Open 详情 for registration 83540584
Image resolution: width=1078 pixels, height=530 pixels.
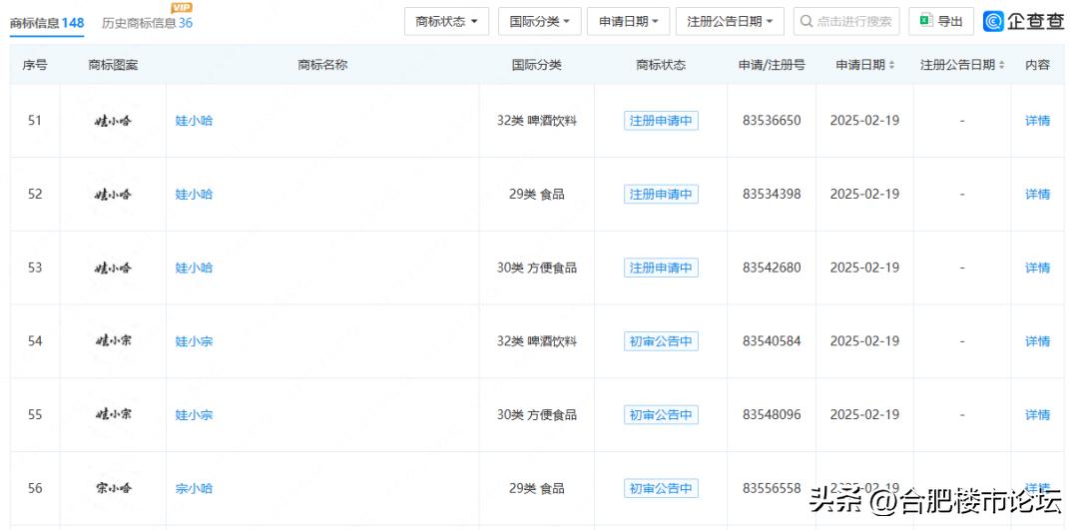click(x=1037, y=341)
